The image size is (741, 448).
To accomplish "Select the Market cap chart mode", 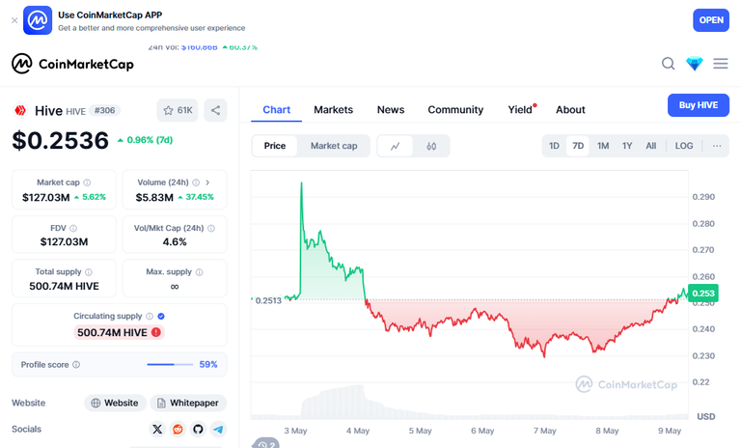I will click(334, 146).
